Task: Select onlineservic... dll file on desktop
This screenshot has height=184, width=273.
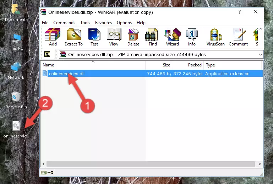Action: [16, 130]
